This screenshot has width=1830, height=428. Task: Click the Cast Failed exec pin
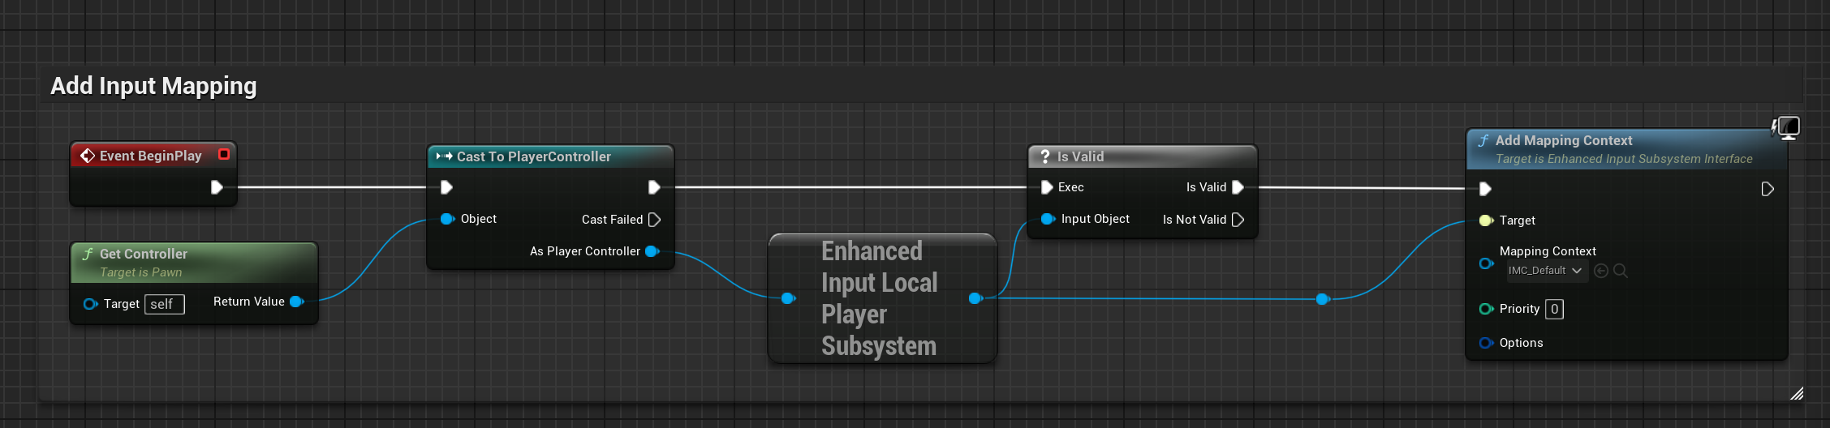click(x=655, y=220)
